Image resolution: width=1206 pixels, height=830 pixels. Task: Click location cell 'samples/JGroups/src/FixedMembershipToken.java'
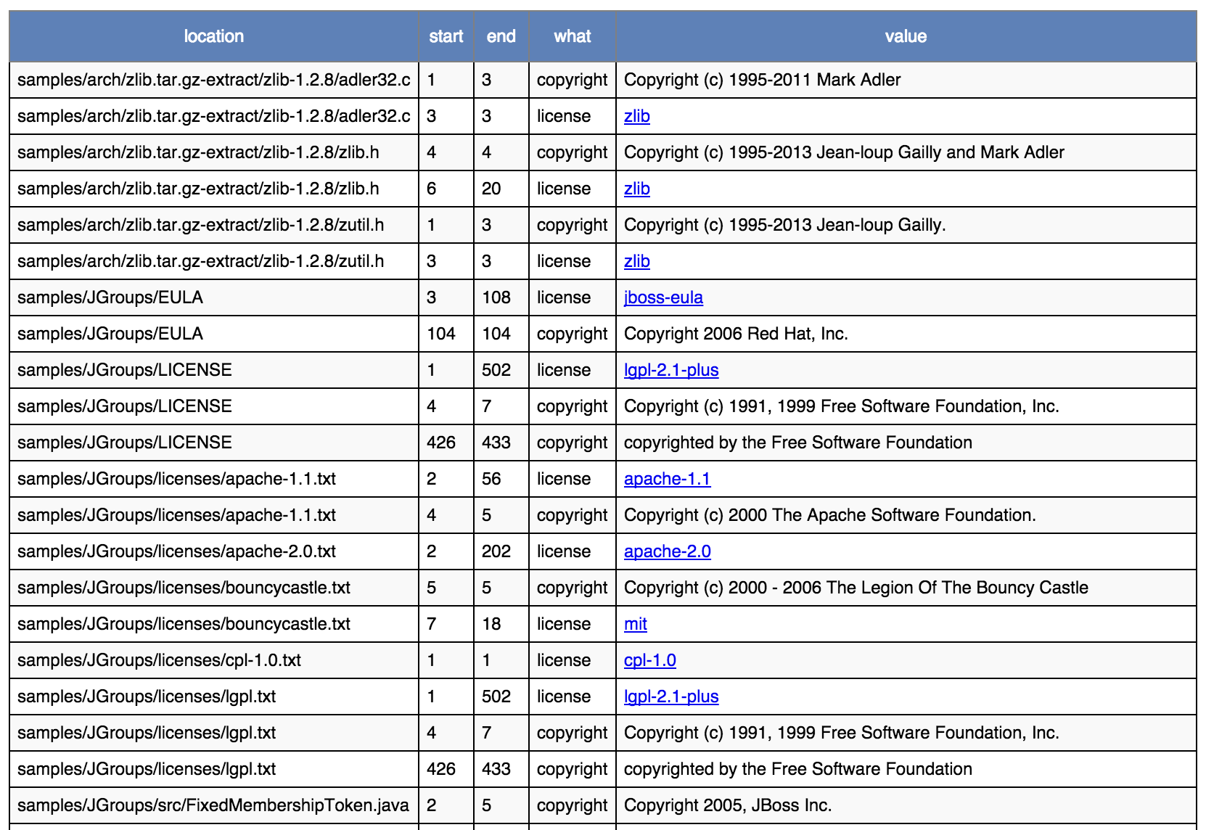[213, 805]
